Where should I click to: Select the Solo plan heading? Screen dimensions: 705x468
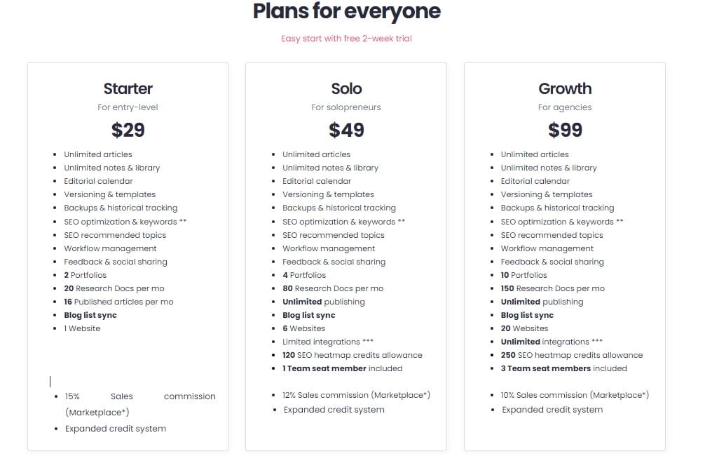pos(346,88)
